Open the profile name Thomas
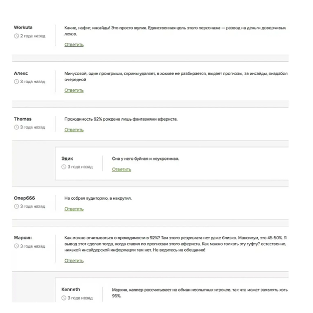313x313 pixels. [x=22, y=119]
